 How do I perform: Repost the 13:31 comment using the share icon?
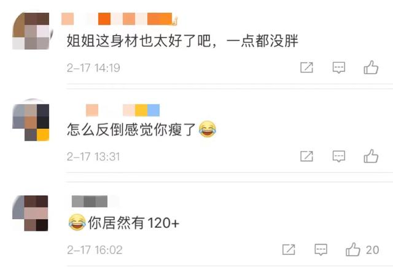tap(306, 157)
